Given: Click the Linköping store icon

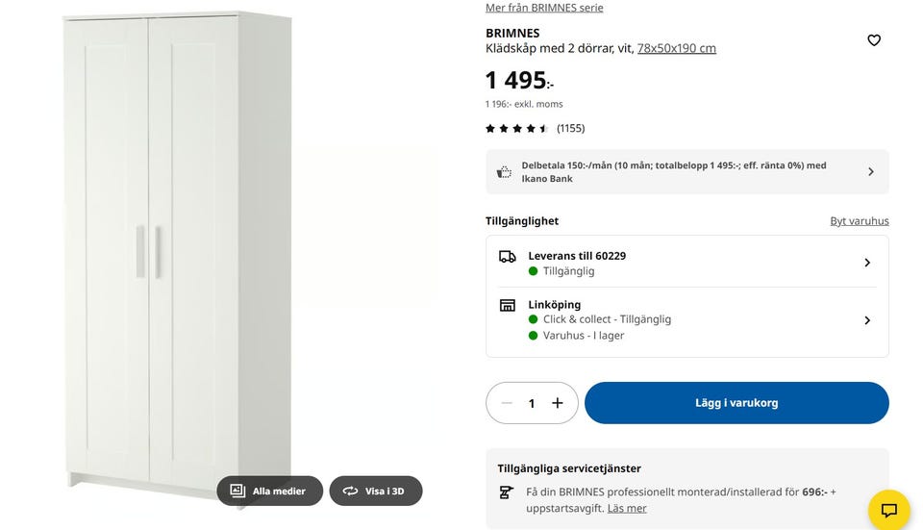Looking at the screenshot, I should [507, 306].
